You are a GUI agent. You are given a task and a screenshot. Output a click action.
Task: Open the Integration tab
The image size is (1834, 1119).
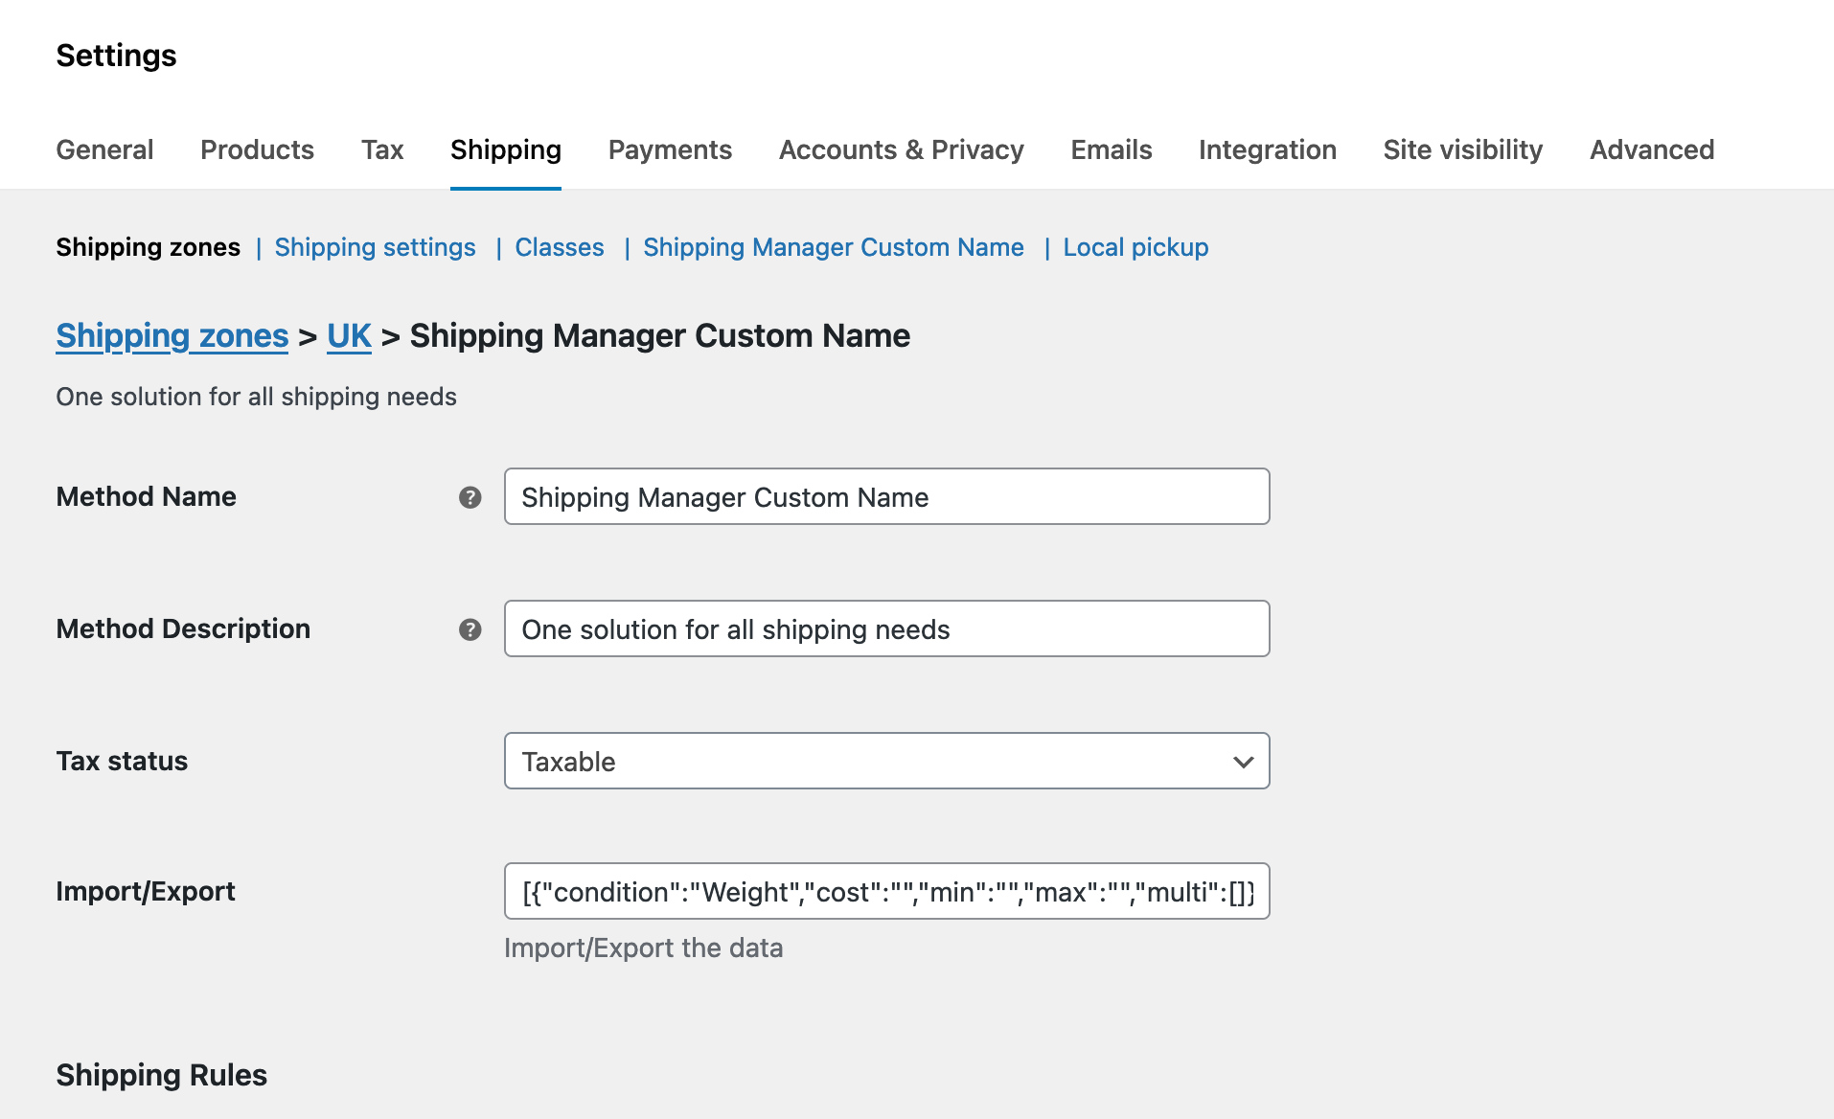[x=1267, y=149]
